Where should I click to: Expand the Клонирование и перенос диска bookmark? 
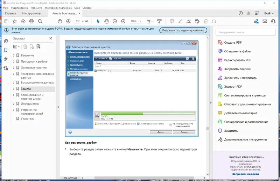[14, 95]
